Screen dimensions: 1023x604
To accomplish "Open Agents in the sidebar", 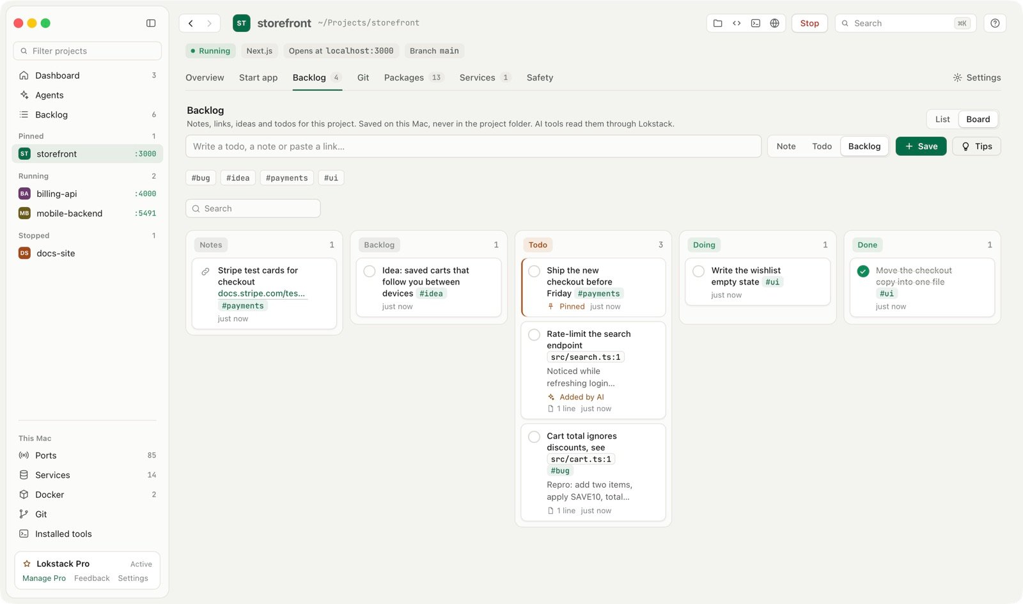I will click(88, 95).
